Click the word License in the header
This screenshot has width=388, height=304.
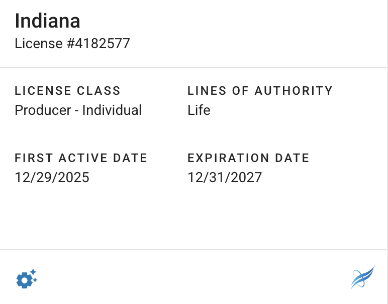32,44
